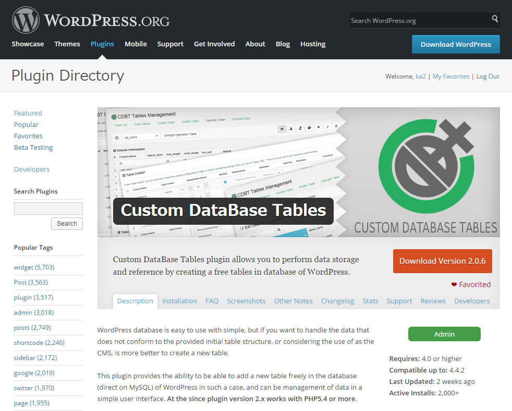Open the Plugins menu in the navigation bar
Image resolution: width=512 pixels, height=411 pixels.
click(x=102, y=44)
